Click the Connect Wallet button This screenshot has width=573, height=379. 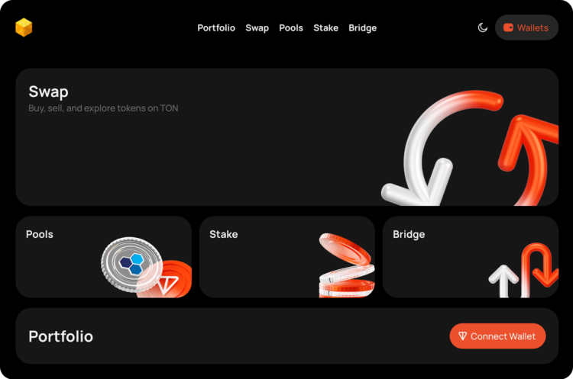click(x=497, y=336)
